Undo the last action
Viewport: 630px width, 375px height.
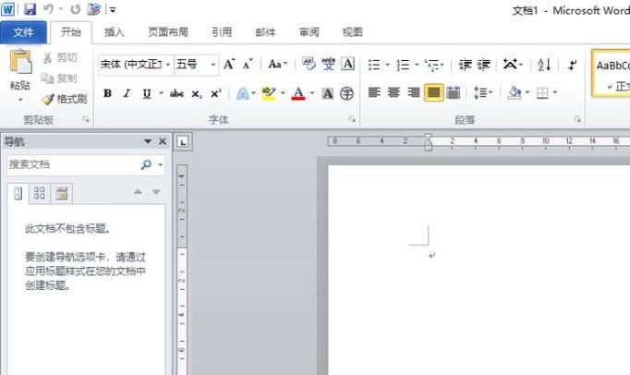click(x=48, y=9)
